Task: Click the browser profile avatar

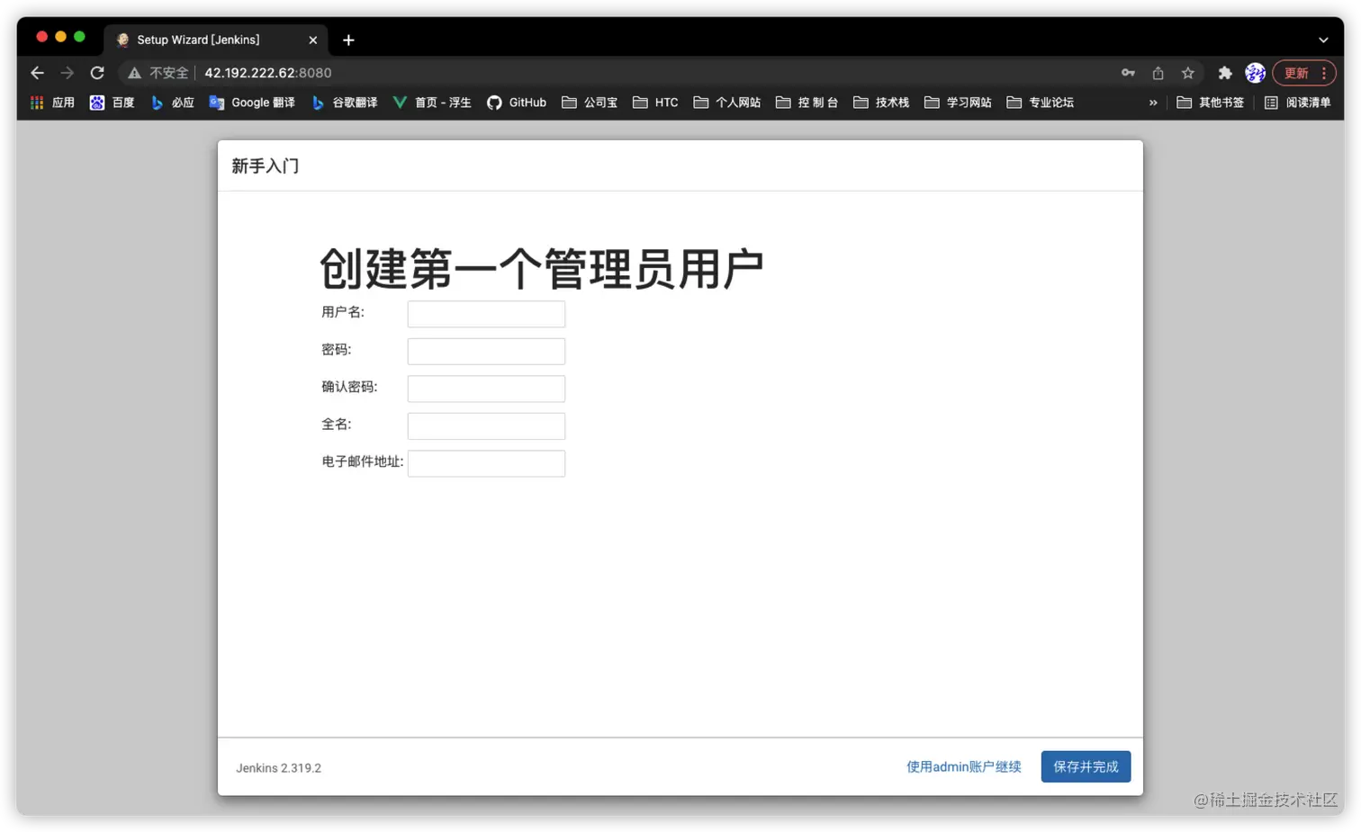Action: (x=1255, y=73)
